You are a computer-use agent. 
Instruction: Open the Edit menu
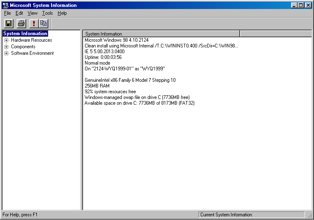[19, 13]
